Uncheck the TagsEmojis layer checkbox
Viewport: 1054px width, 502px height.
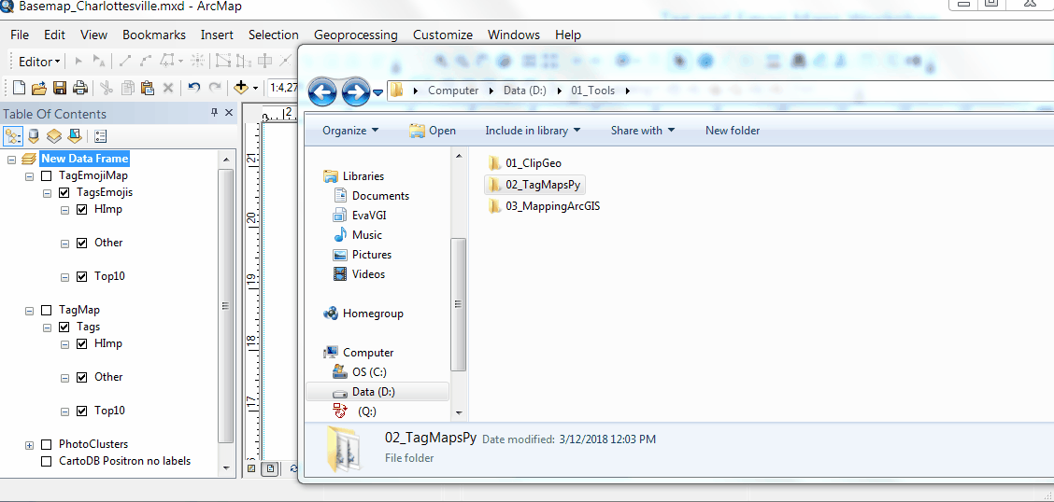(x=64, y=193)
